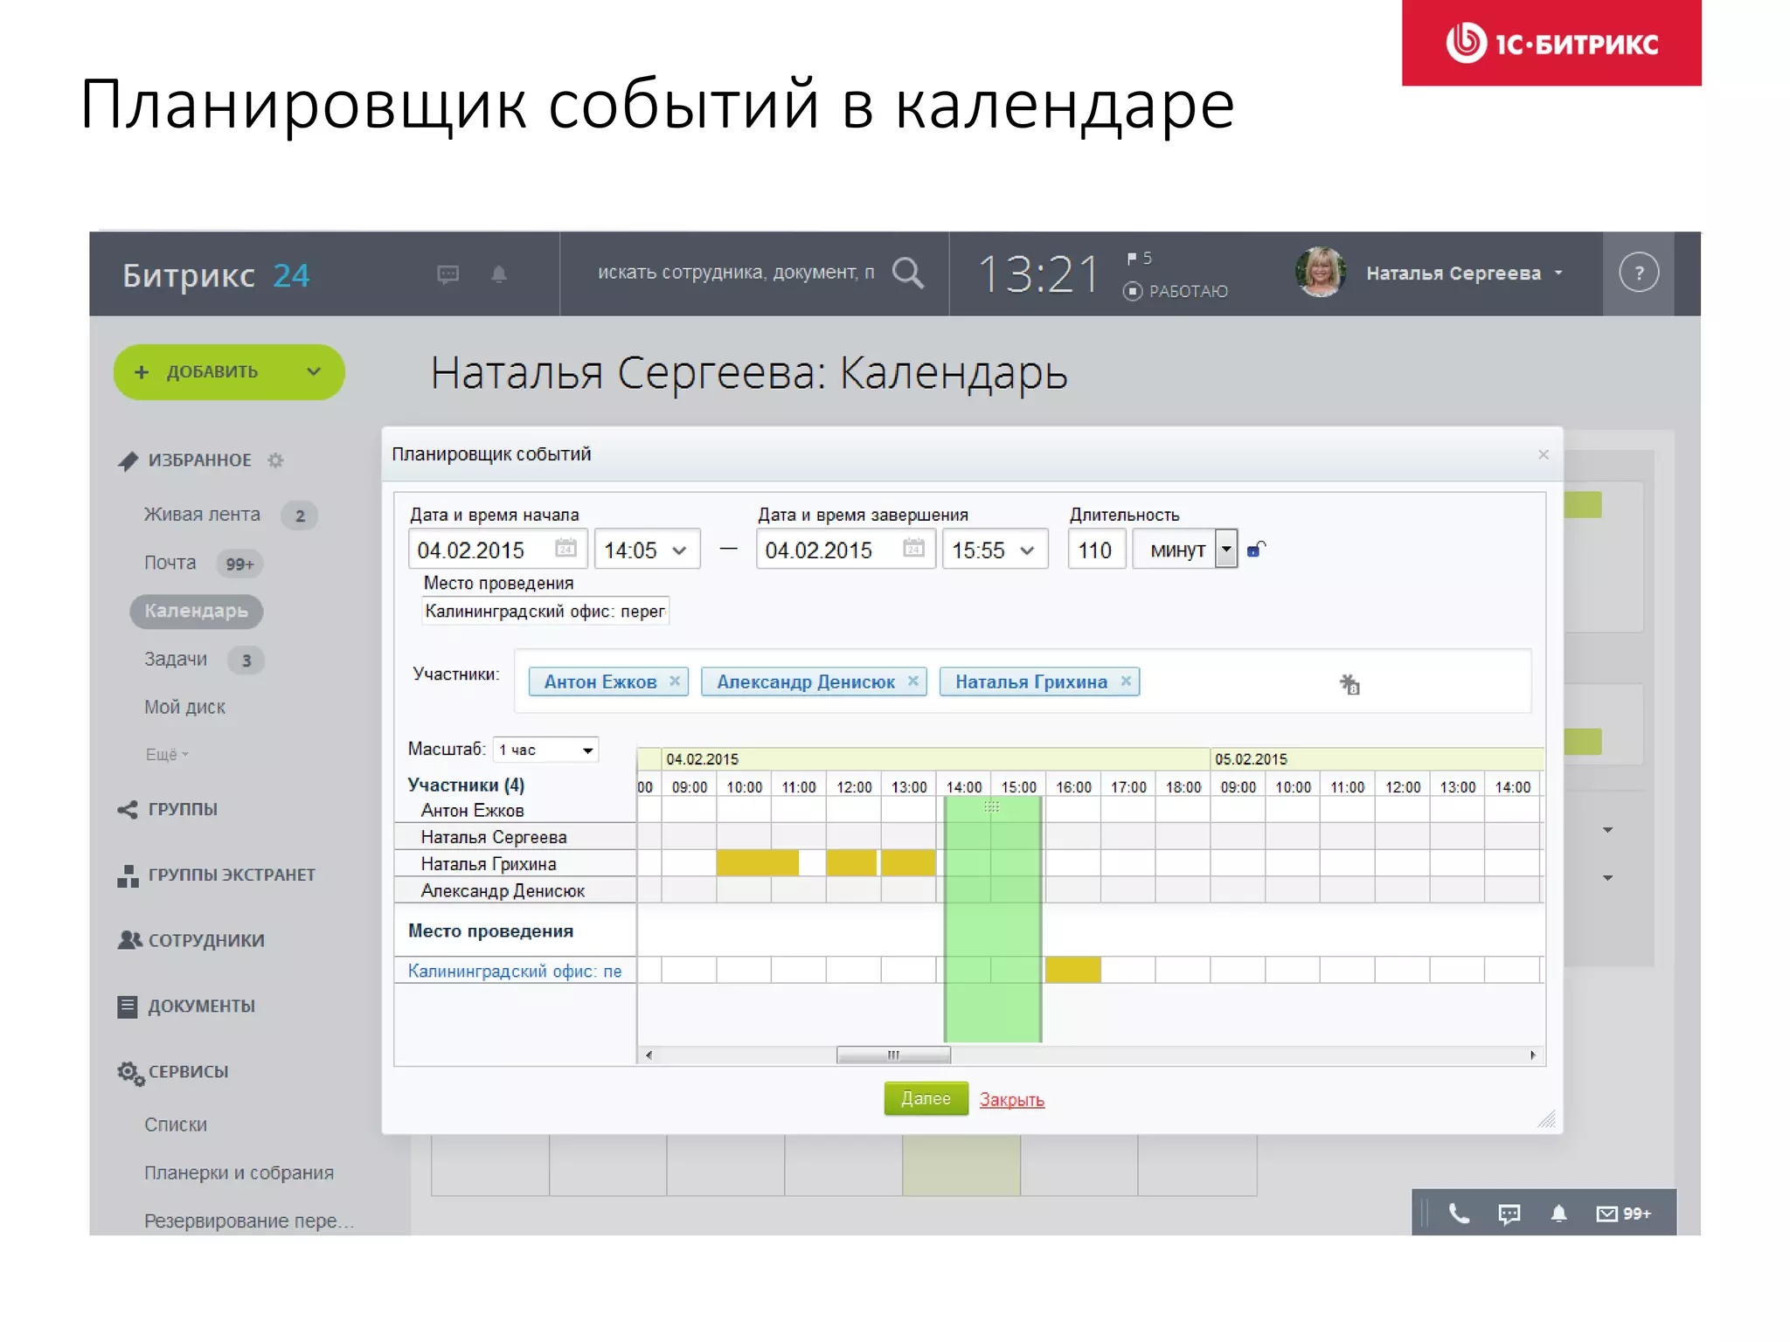Click the Калининградский офис location link
Viewport: 1790px width, 1342px height.
(x=515, y=971)
